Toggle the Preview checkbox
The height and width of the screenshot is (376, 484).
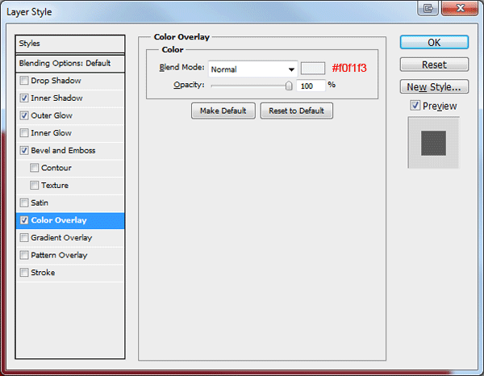(415, 106)
